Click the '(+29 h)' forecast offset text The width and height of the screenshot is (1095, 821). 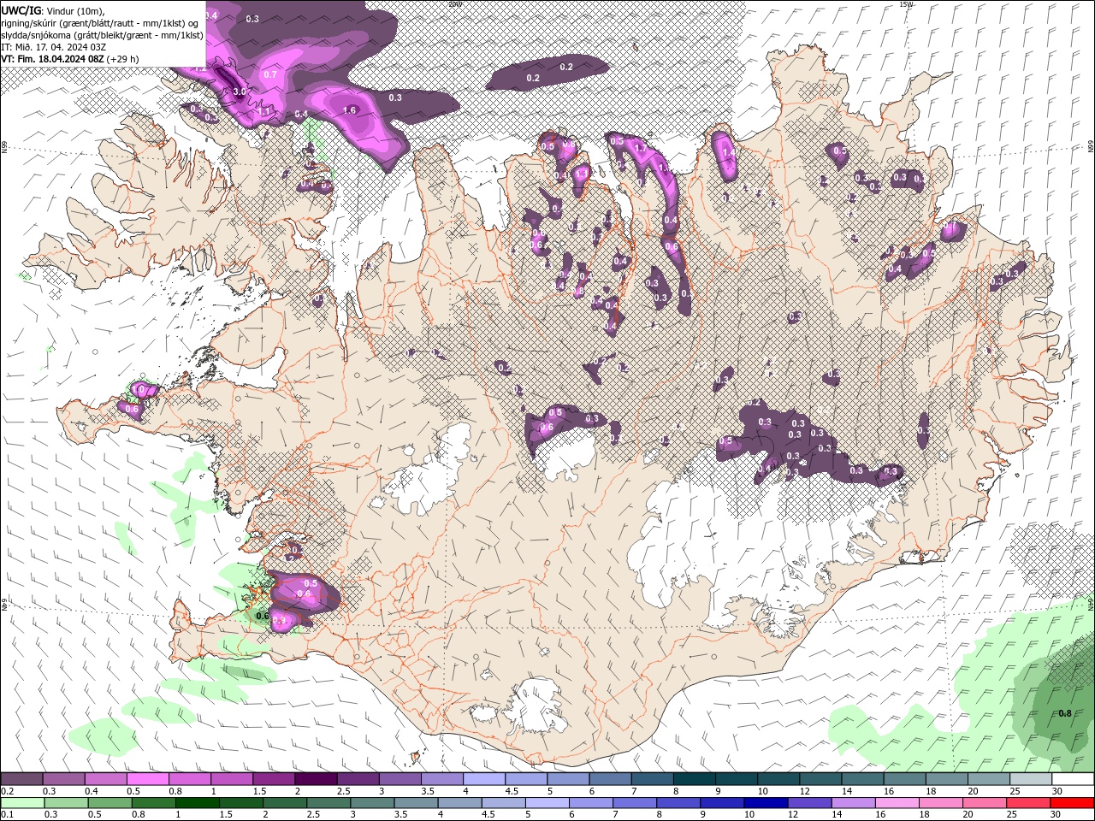[122, 59]
